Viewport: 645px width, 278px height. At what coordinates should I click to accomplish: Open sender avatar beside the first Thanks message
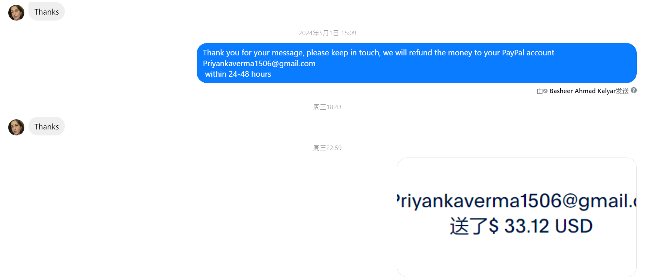(16, 12)
